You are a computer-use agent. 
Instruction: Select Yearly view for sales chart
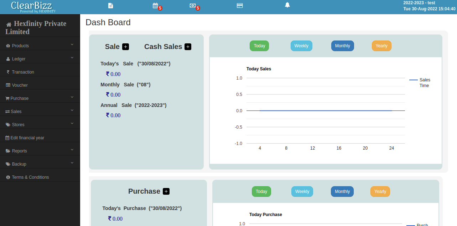click(x=381, y=46)
